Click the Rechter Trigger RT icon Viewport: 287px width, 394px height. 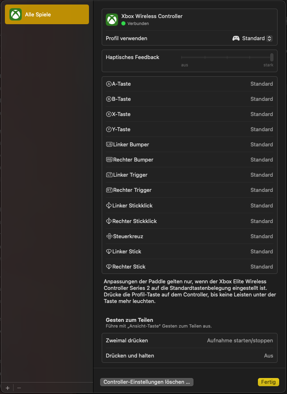click(109, 190)
